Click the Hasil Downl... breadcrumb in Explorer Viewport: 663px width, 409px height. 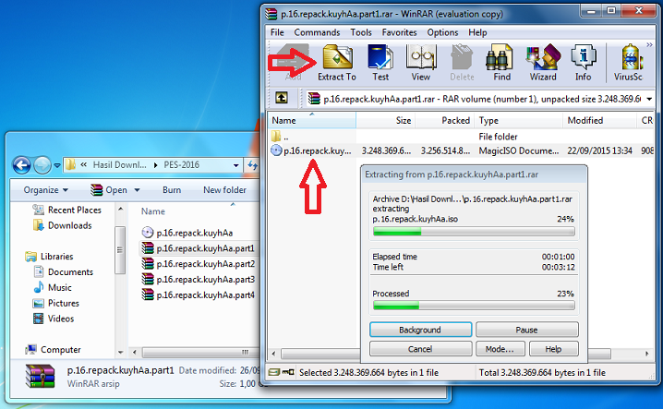tap(120, 165)
